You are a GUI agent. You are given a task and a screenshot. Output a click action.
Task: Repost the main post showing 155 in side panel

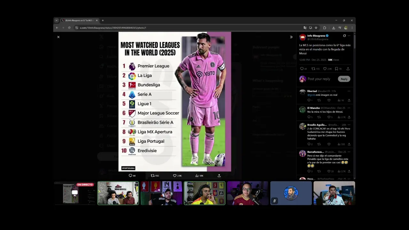[315, 69]
